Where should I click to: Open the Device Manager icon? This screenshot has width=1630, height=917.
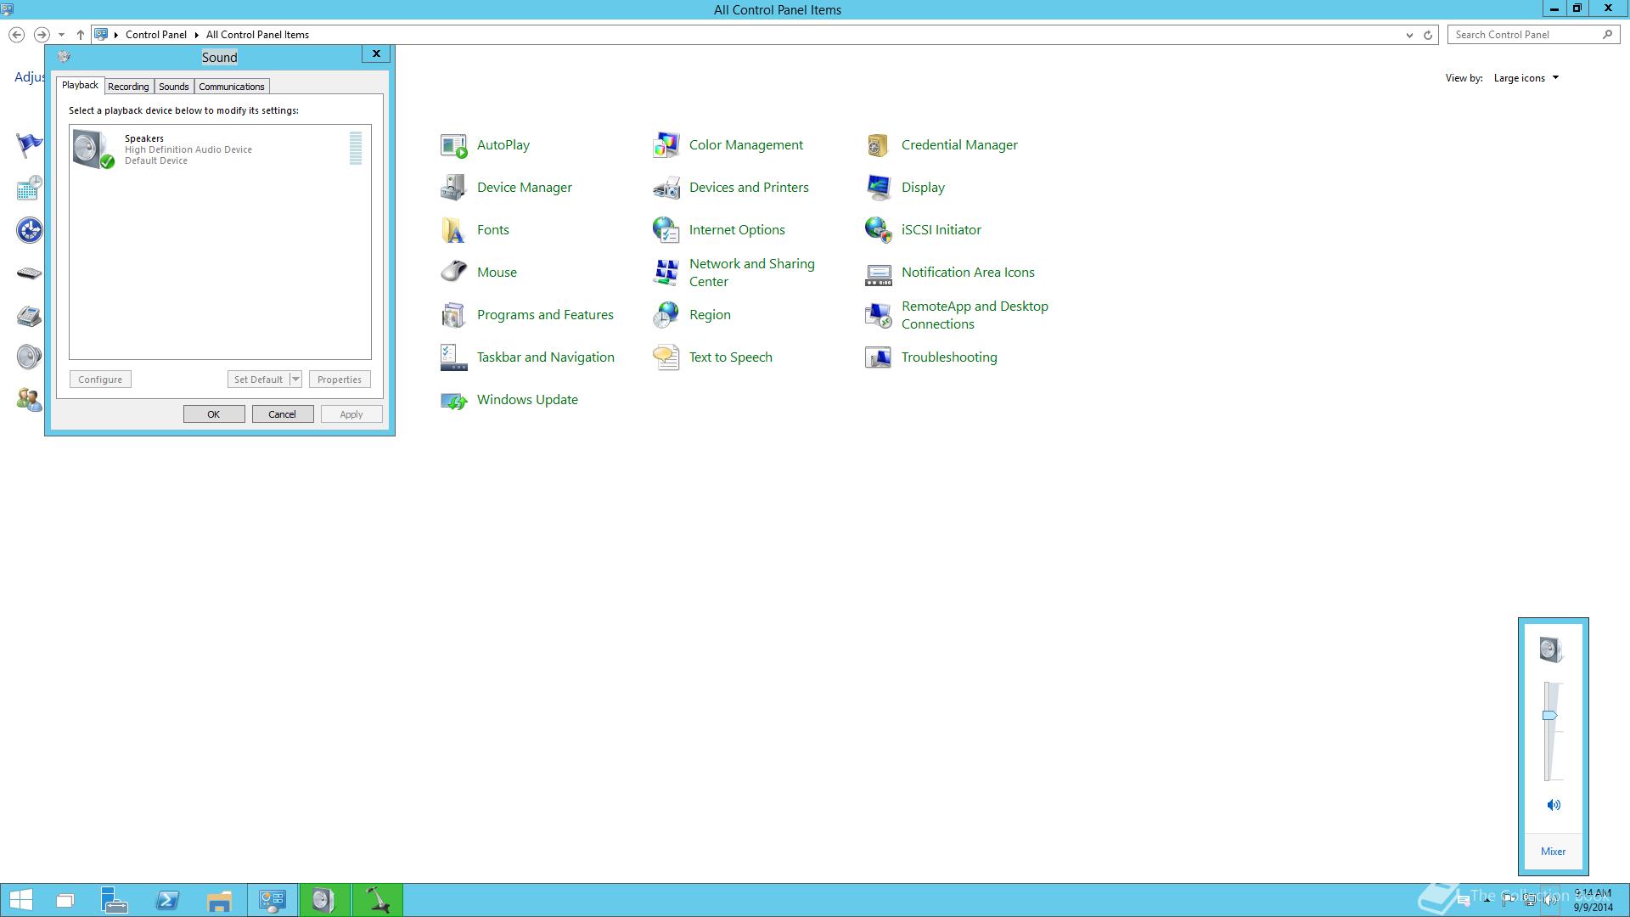point(454,188)
